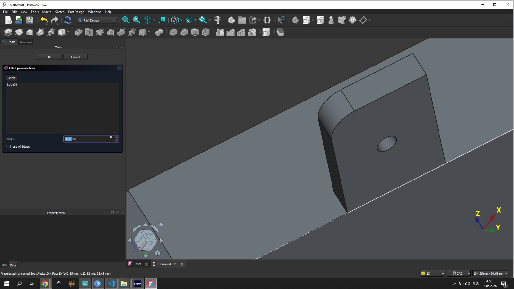
Task: Select the Linear Pattern tool
Action: pos(230,32)
